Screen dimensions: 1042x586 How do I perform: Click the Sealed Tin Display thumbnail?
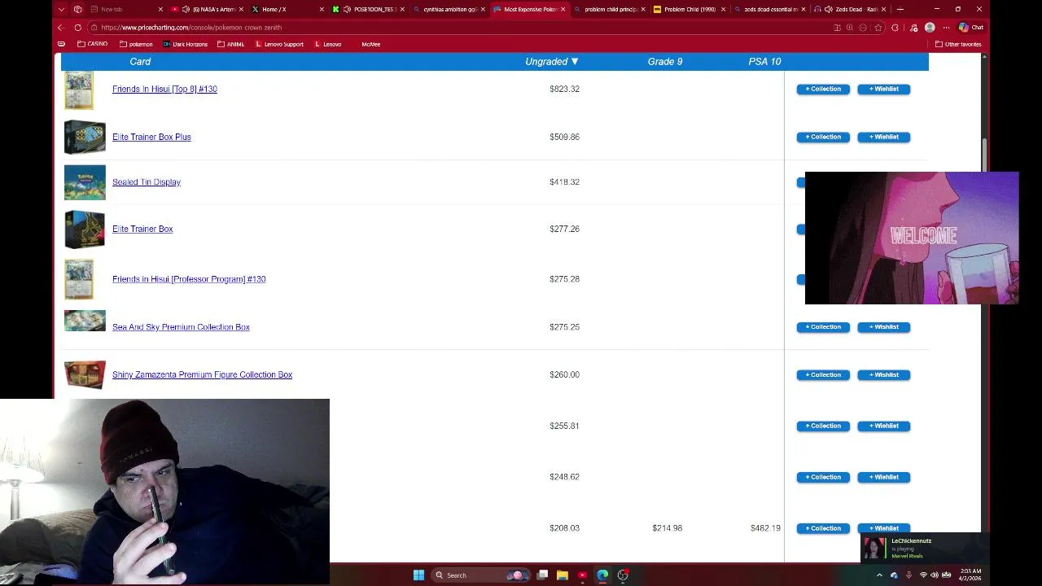click(x=85, y=182)
